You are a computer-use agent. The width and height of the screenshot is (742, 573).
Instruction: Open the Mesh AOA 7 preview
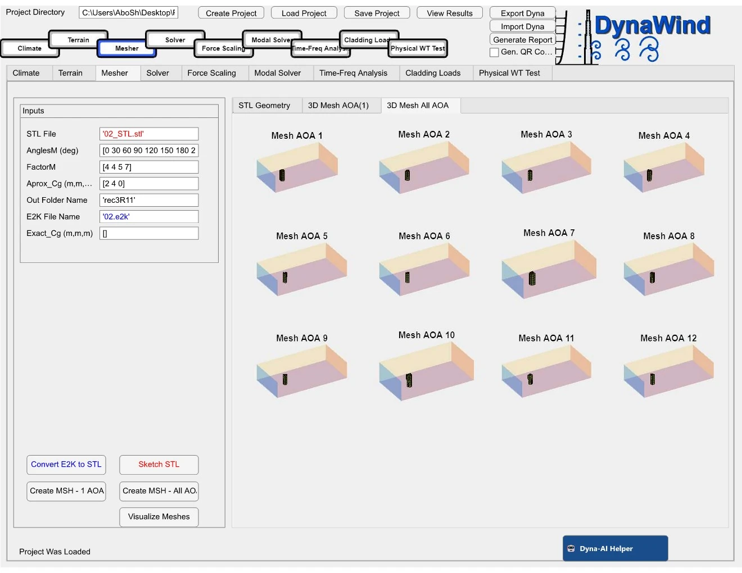point(549,270)
